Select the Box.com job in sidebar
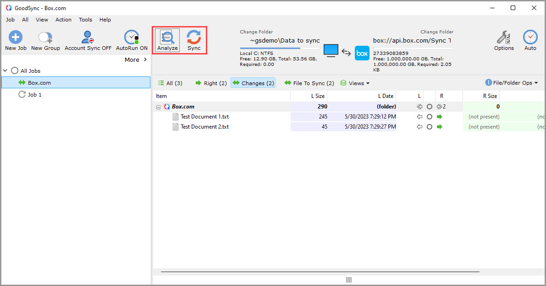546x286 pixels. coord(76,83)
